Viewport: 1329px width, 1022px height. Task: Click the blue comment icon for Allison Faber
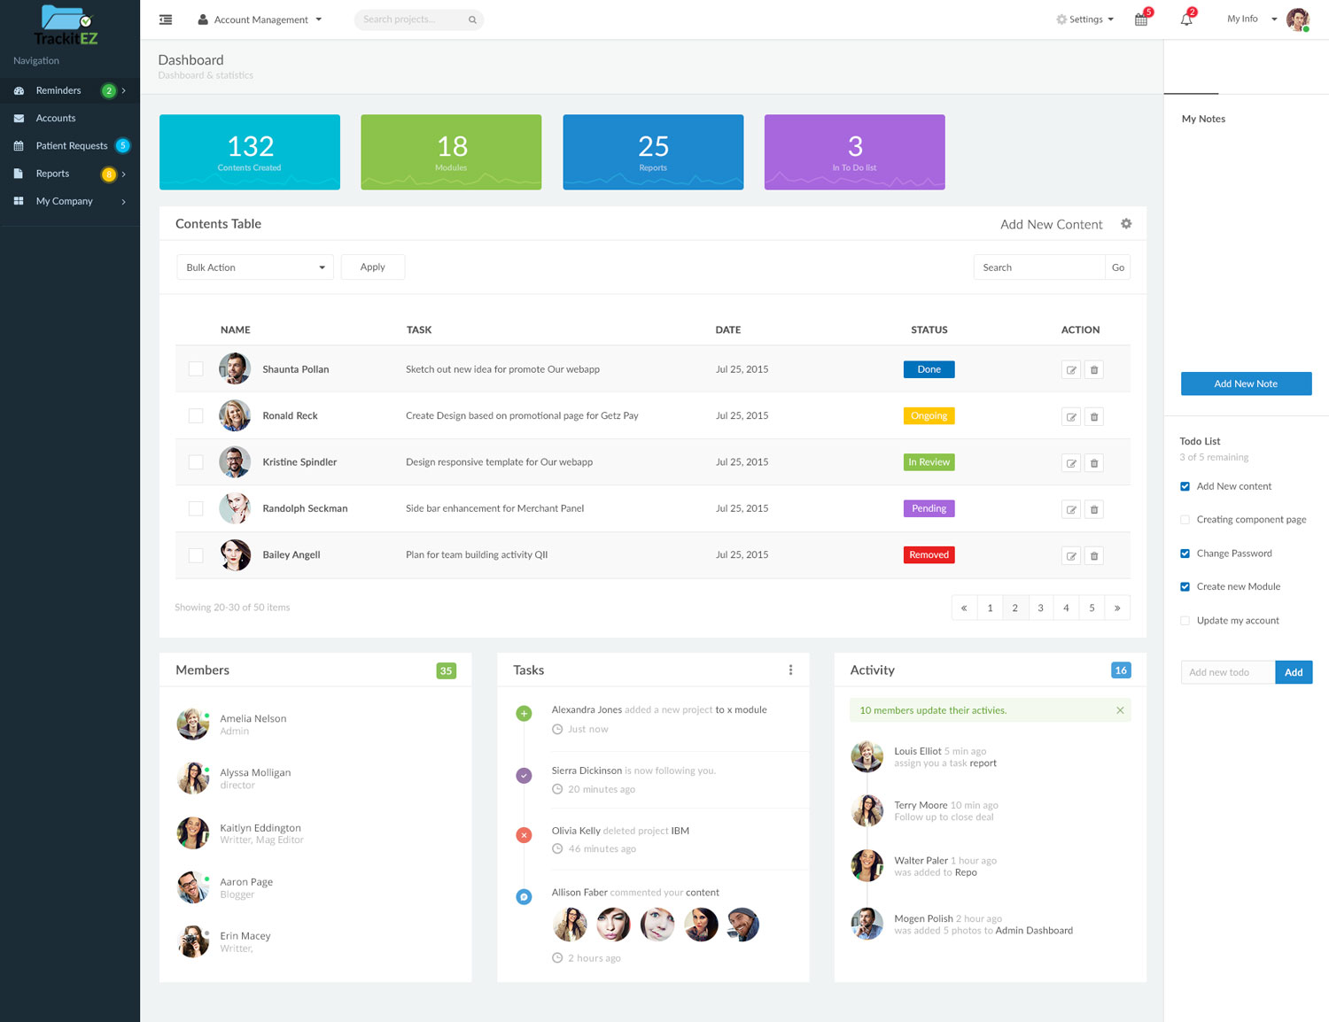[525, 897]
